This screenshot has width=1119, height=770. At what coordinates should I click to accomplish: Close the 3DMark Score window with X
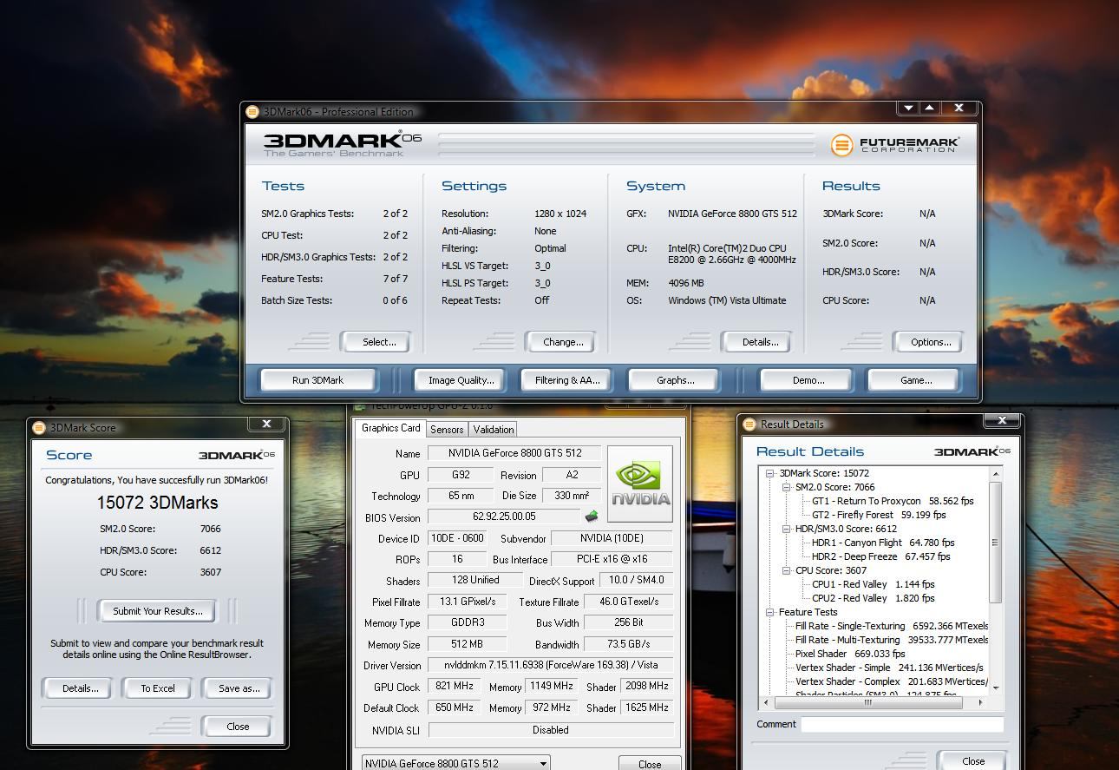tap(266, 424)
